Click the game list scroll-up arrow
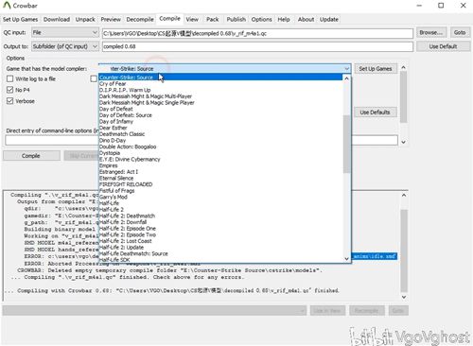The height and width of the screenshot is (346, 473). tap(346, 78)
